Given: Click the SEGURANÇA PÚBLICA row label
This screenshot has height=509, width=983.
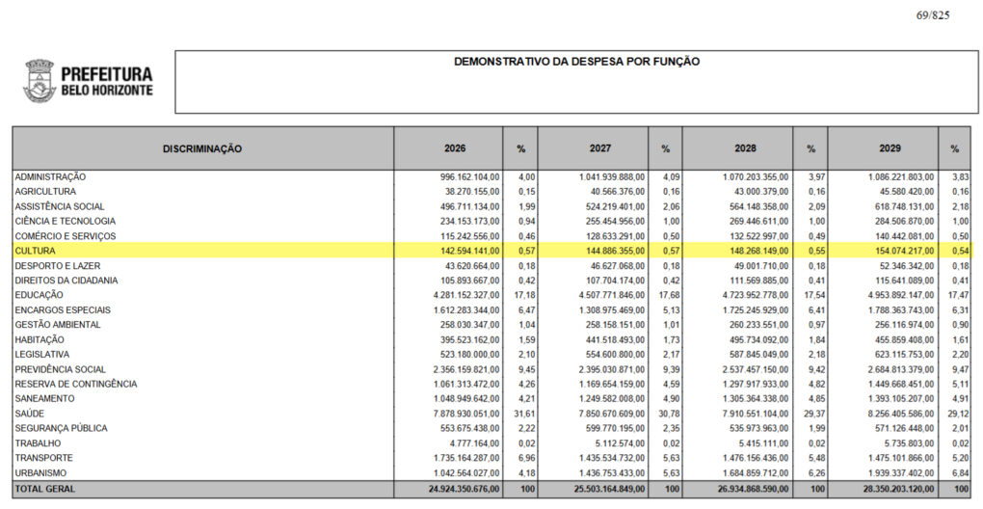Looking at the screenshot, I should pos(61,428).
